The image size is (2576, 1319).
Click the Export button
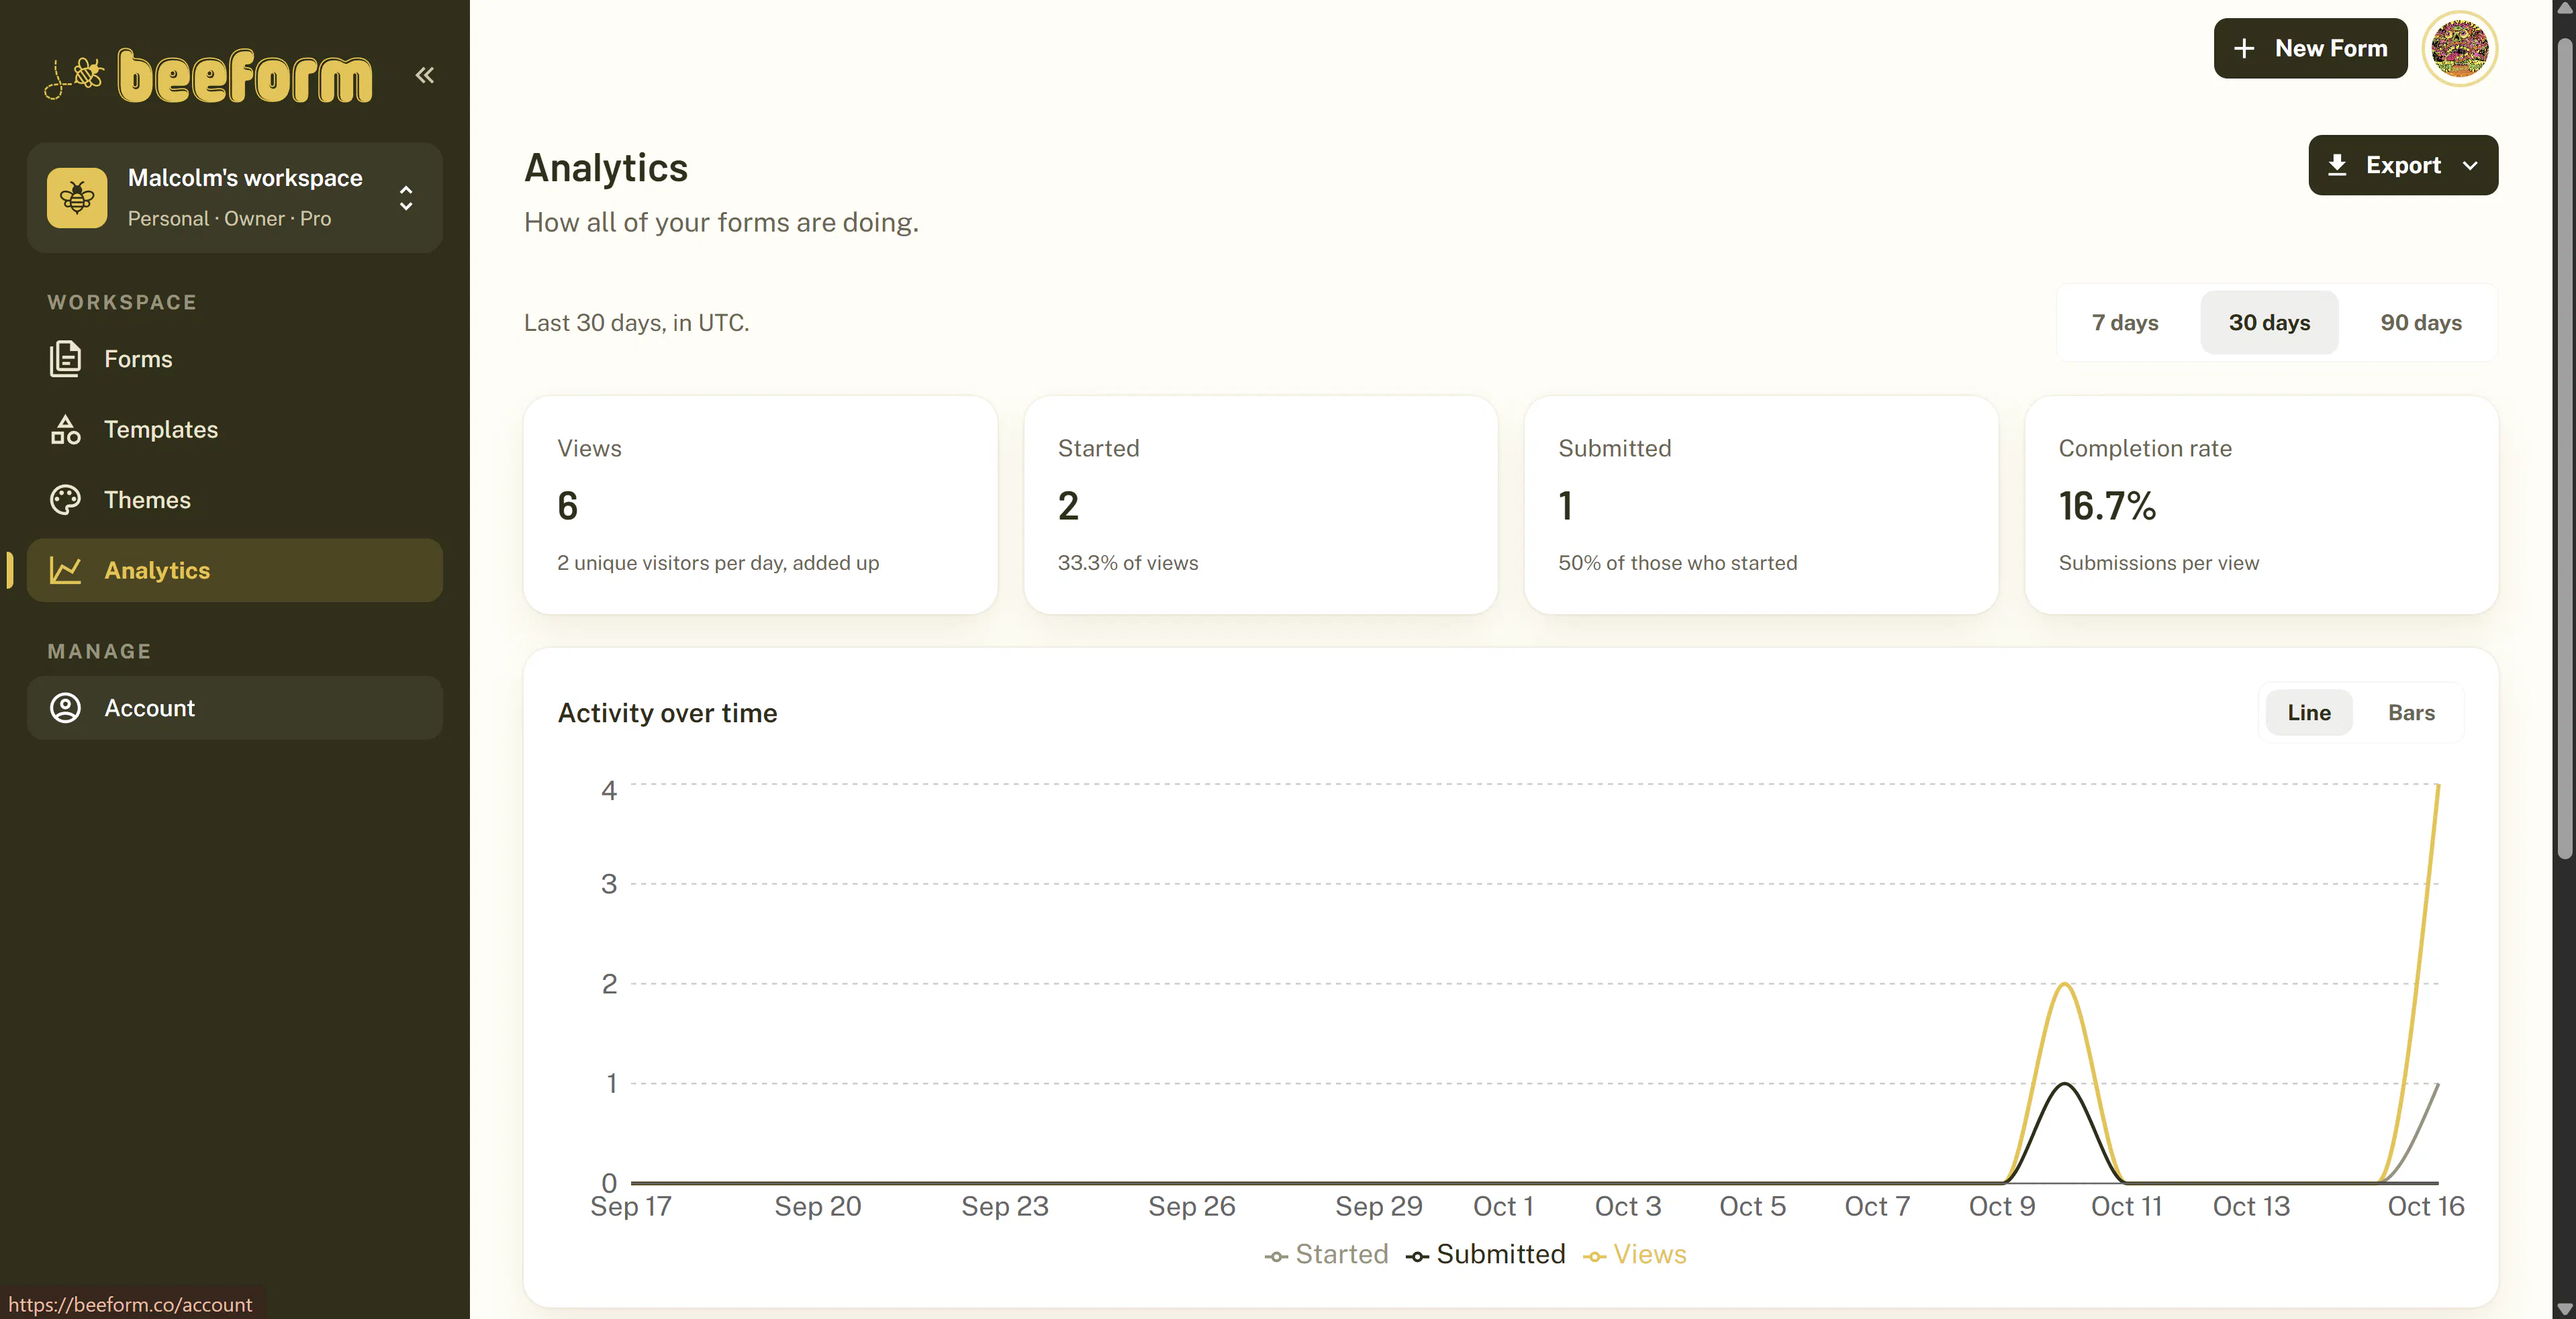click(2402, 165)
